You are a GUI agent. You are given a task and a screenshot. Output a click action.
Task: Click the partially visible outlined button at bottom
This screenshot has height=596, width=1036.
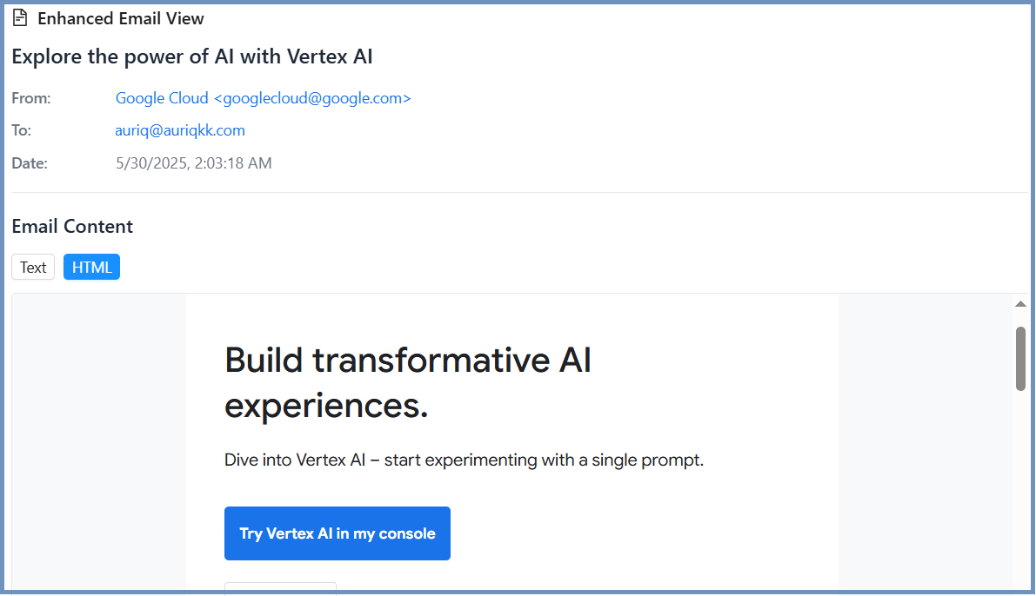(x=280, y=588)
